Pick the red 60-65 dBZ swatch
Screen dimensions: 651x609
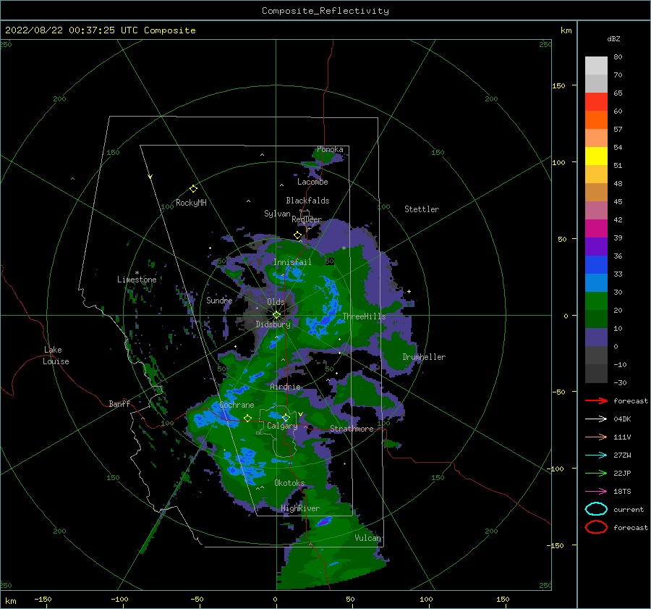[596, 102]
